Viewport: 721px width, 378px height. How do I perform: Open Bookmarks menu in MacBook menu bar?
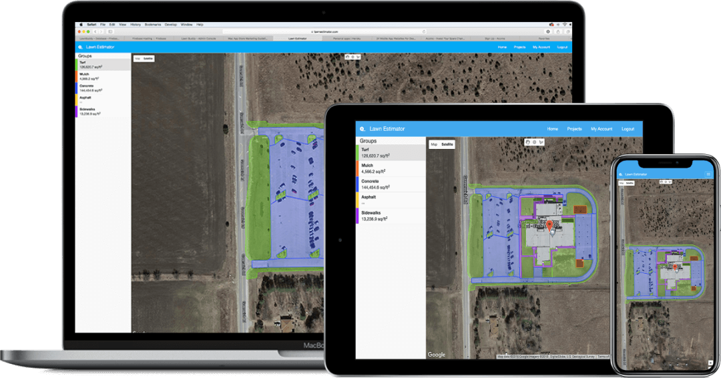click(x=153, y=24)
